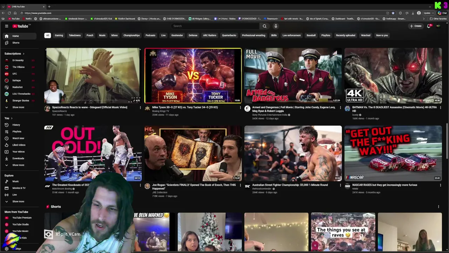Expand the You section arrow
The image size is (449, 253).
(x=12, y=118)
